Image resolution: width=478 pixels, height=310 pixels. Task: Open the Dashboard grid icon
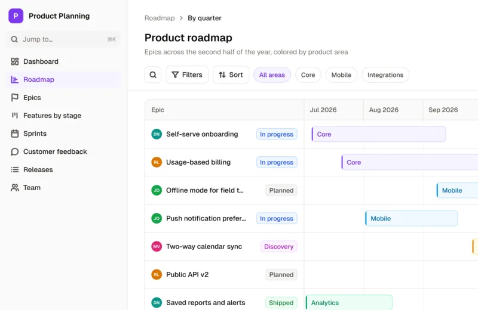[14, 61]
